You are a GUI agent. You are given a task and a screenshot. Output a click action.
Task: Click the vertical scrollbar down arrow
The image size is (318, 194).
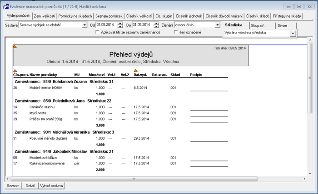[310, 174]
